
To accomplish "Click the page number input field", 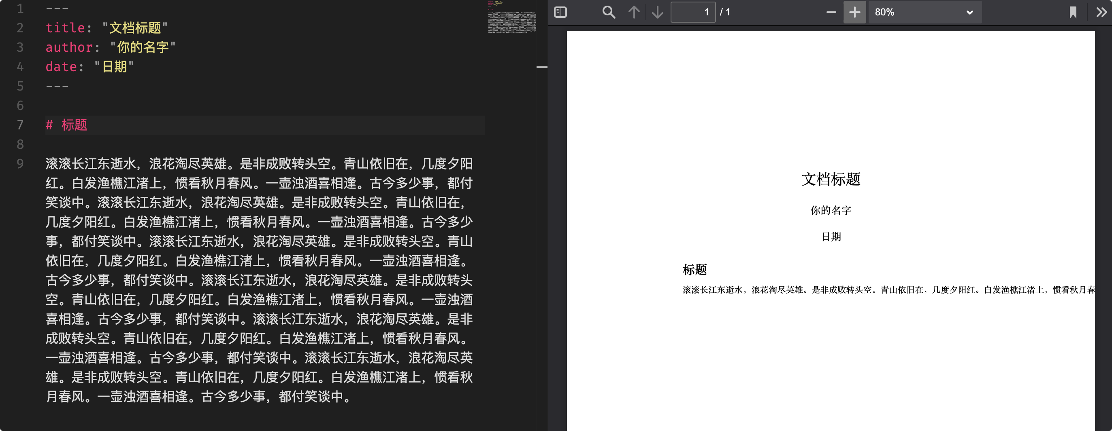I will [692, 12].
